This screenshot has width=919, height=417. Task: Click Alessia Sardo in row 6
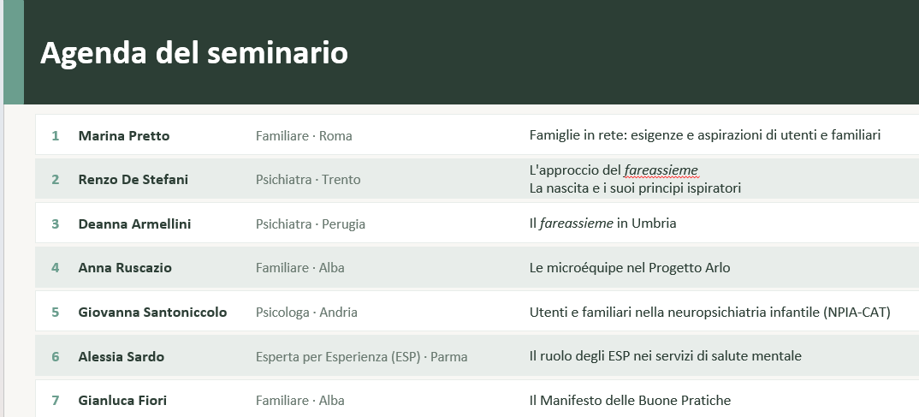coord(121,356)
